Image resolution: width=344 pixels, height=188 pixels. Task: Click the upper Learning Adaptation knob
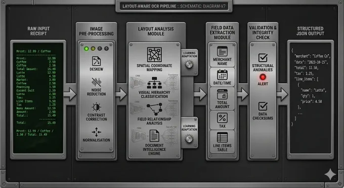coord(189,64)
